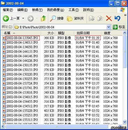Open the Back button history dropdown arrow
The image size is (128, 130).
click(23, 18)
